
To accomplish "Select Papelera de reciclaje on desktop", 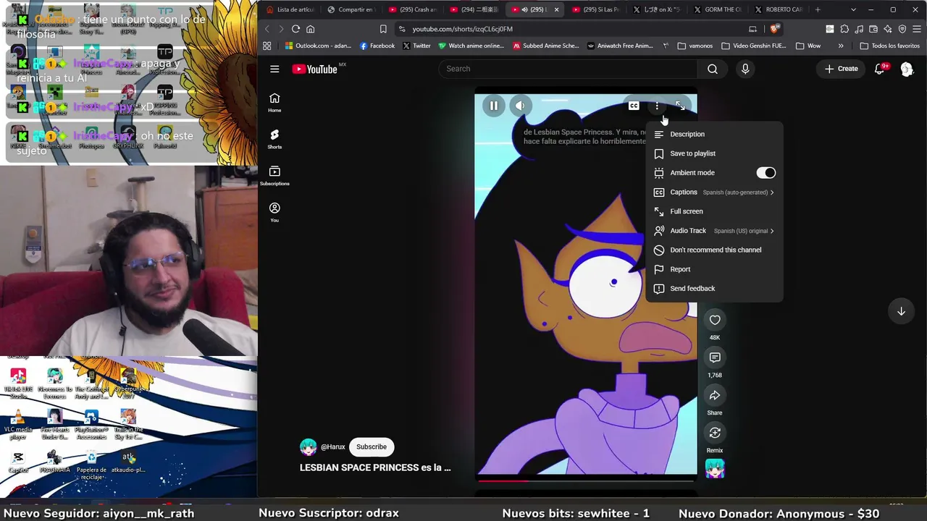I will point(91,465).
